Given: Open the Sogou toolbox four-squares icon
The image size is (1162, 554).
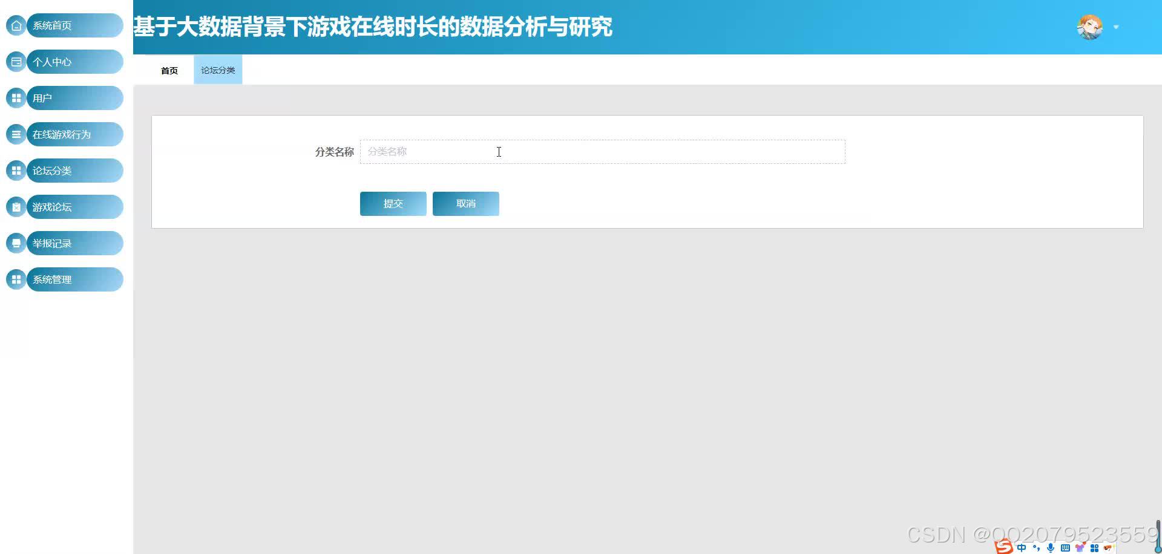Looking at the screenshot, I should click(x=1094, y=548).
